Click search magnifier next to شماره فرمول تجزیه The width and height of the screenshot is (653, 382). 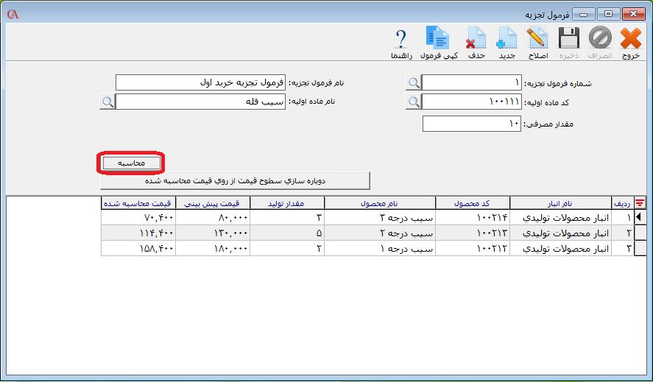coord(414,82)
